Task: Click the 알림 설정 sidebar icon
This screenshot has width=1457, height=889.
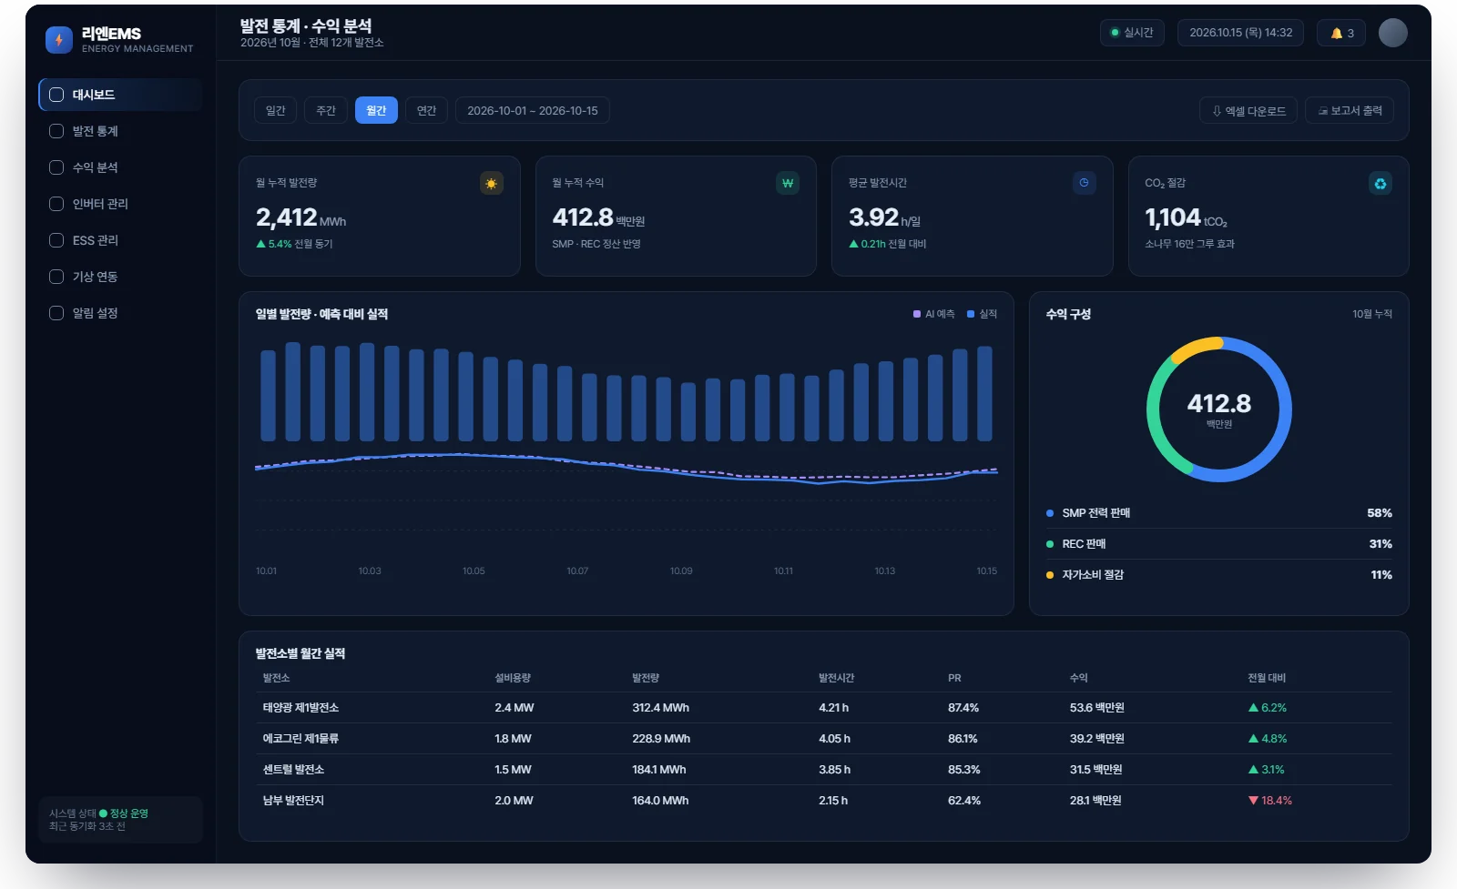Action: (x=56, y=313)
